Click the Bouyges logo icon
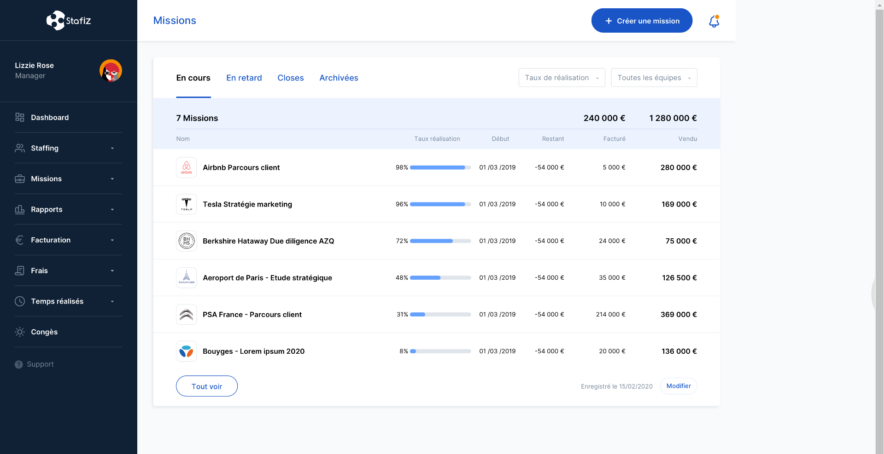Screen dimensions: 884x454 pos(186,351)
